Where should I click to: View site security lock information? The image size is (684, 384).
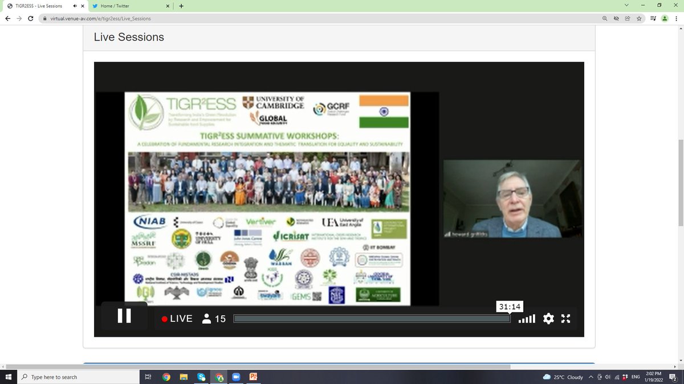(44, 18)
